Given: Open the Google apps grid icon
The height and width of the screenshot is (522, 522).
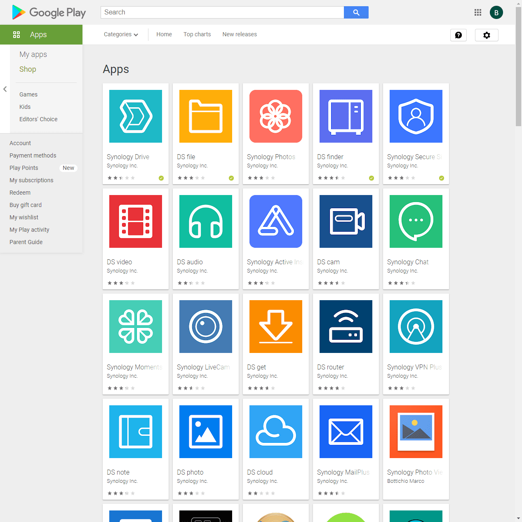Looking at the screenshot, I should (478, 12).
